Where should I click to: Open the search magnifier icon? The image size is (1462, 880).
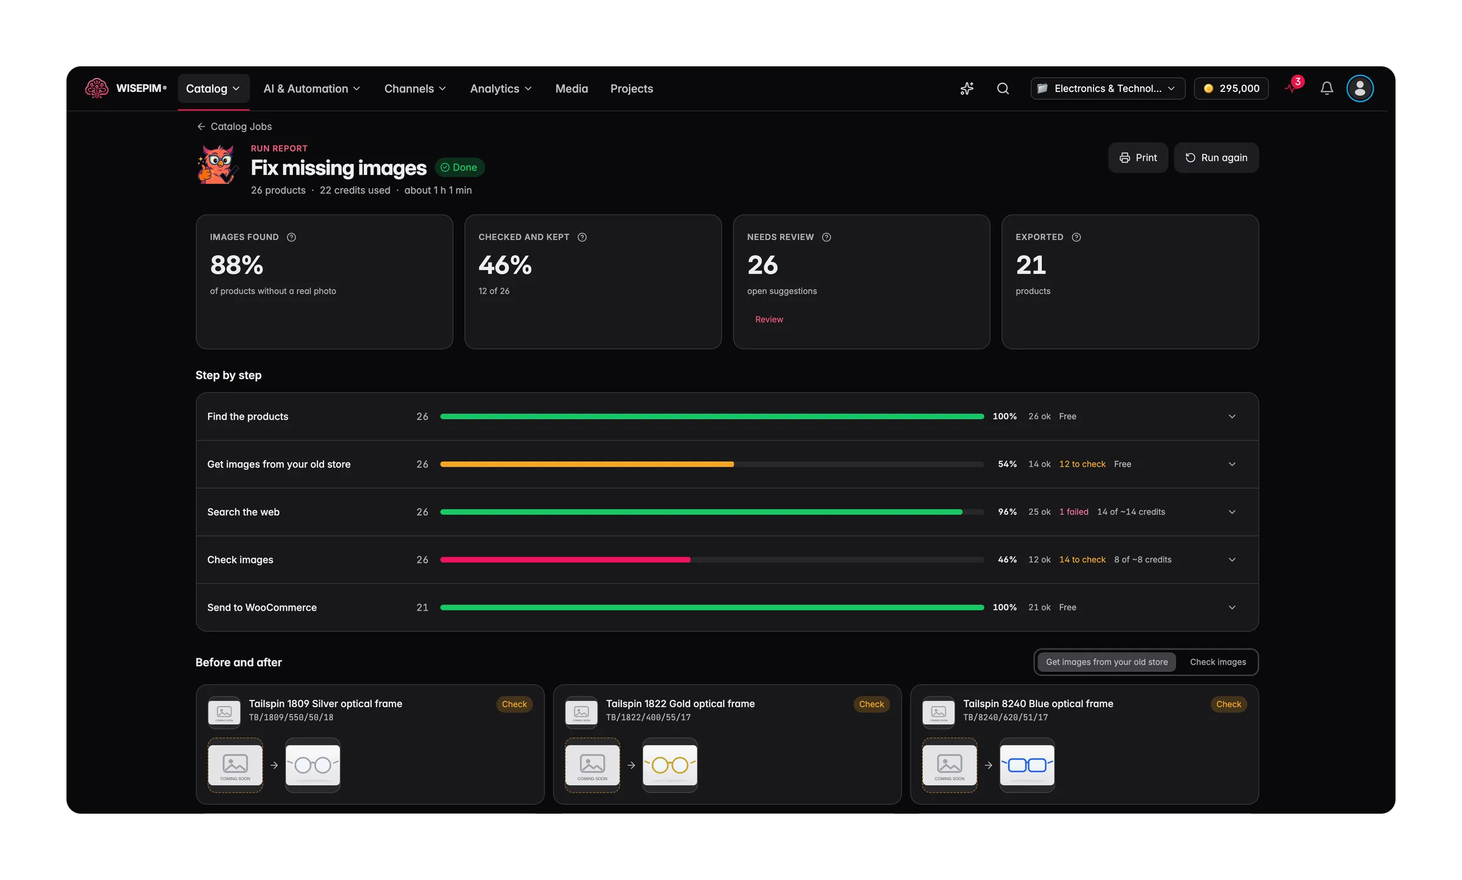pyautogui.click(x=1003, y=88)
